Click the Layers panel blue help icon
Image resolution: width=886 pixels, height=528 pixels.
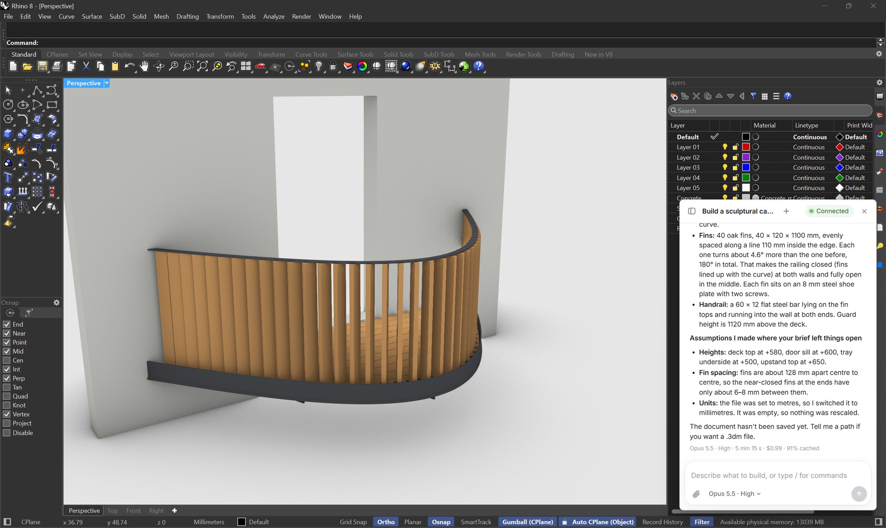click(x=788, y=96)
